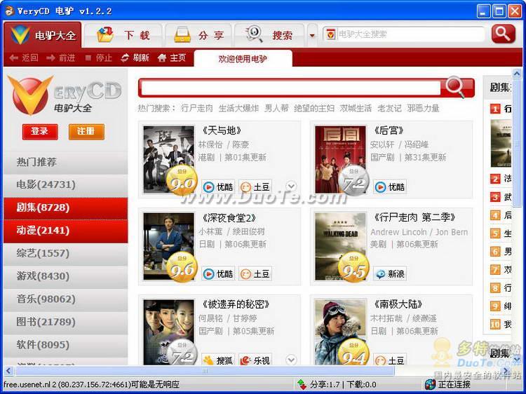Click hot search link 生活大爆炸

pos(239,108)
